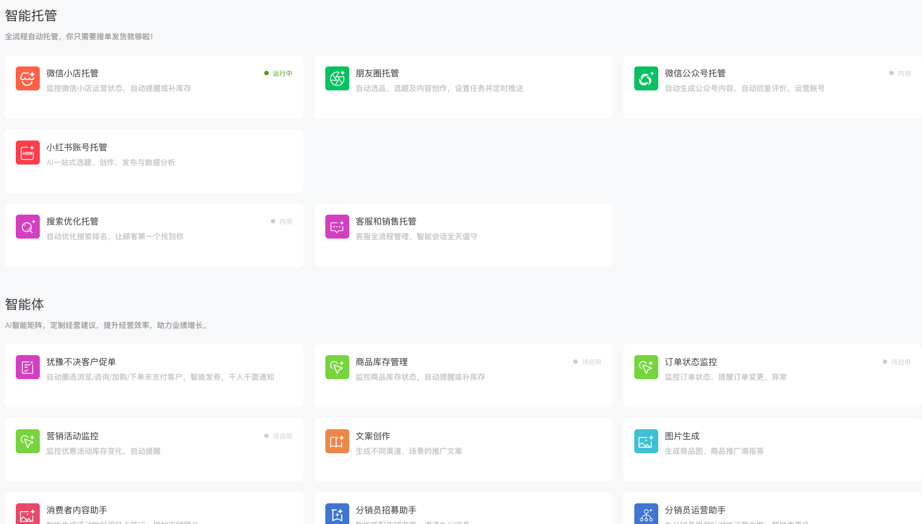Click the 小红书账号托管 red icon
This screenshot has width=922, height=524.
(28, 153)
